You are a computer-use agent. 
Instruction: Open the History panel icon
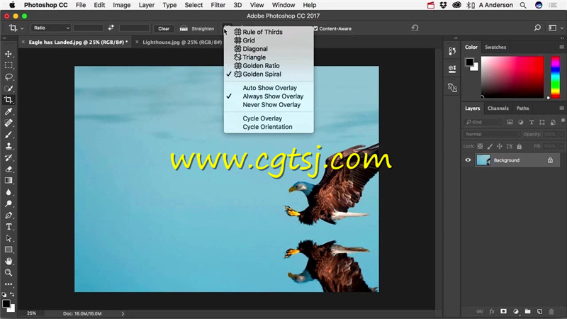coord(452,51)
